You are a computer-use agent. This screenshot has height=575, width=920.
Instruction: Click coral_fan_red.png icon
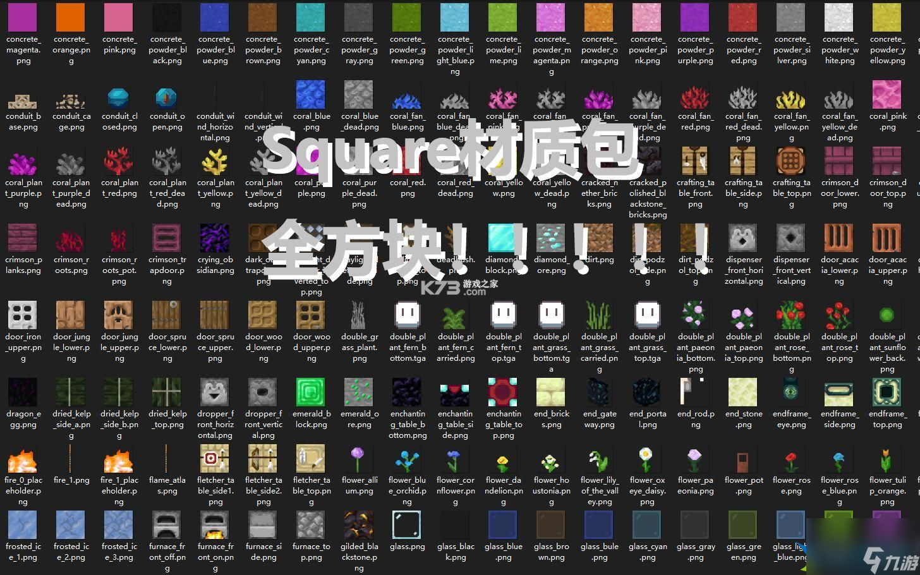[x=695, y=99]
